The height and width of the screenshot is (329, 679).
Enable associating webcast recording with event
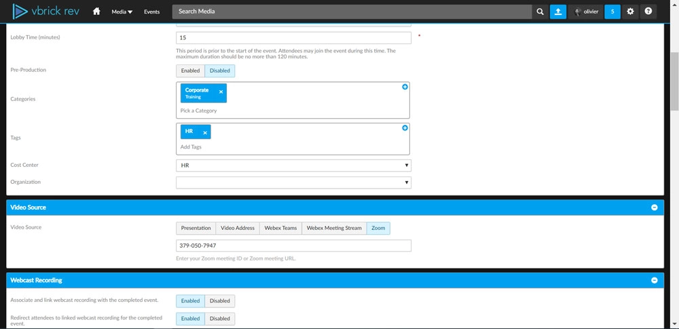pyautogui.click(x=191, y=301)
